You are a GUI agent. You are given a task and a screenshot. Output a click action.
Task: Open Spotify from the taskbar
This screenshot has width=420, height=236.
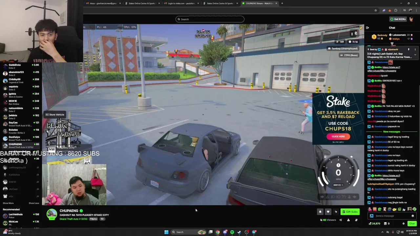pos(232,232)
